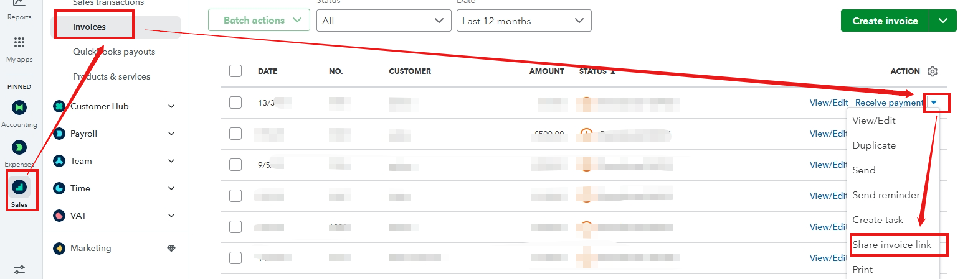Screen dimensions: 978x279
Task: Expand the Payroll menu chevron
Action: 171,134
